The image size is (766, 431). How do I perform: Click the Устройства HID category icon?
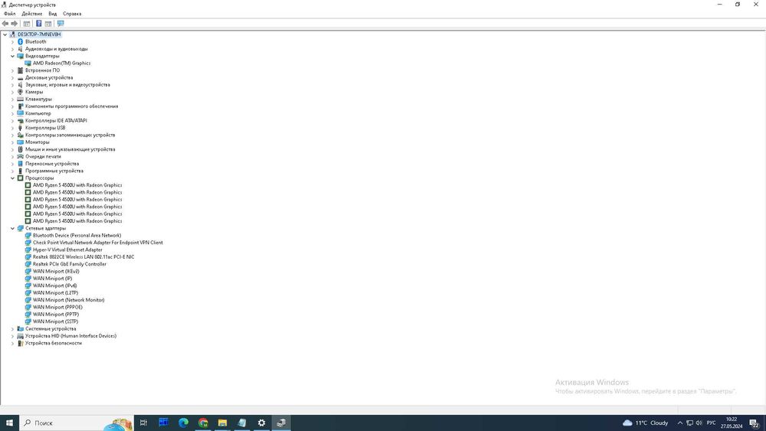[20, 336]
